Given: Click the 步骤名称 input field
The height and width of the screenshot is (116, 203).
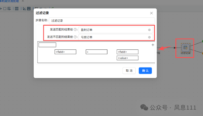Looking at the screenshot, I should (x=102, y=21).
